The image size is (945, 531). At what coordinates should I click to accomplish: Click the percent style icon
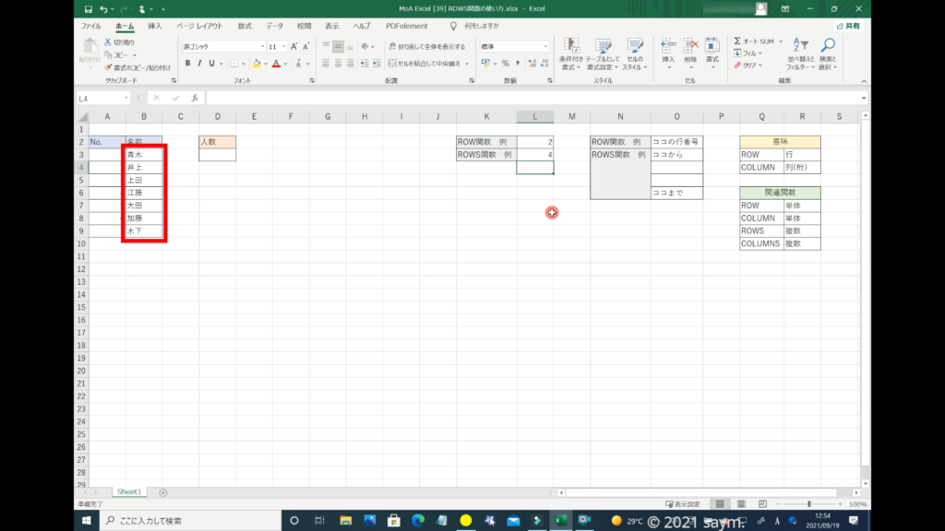(505, 64)
